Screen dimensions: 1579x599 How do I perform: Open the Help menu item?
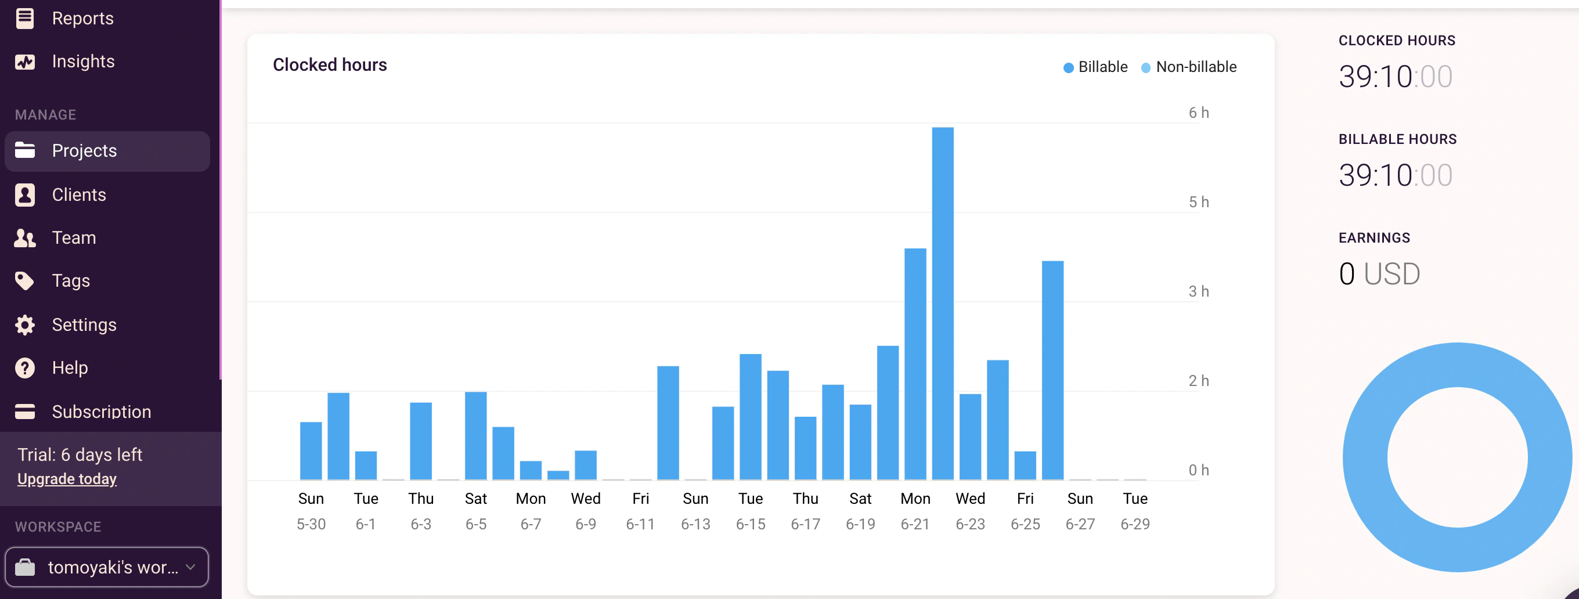coord(70,368)
